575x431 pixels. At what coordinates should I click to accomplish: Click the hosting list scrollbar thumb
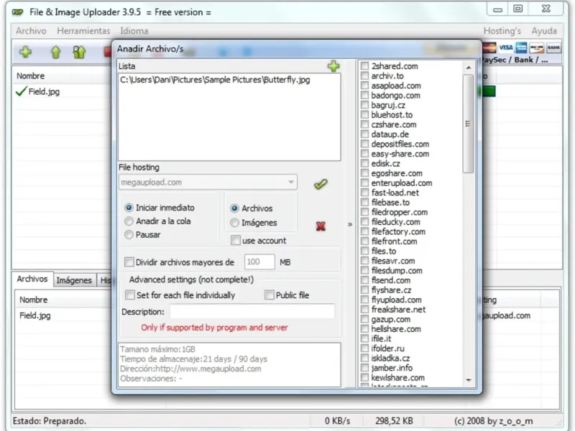468,124
